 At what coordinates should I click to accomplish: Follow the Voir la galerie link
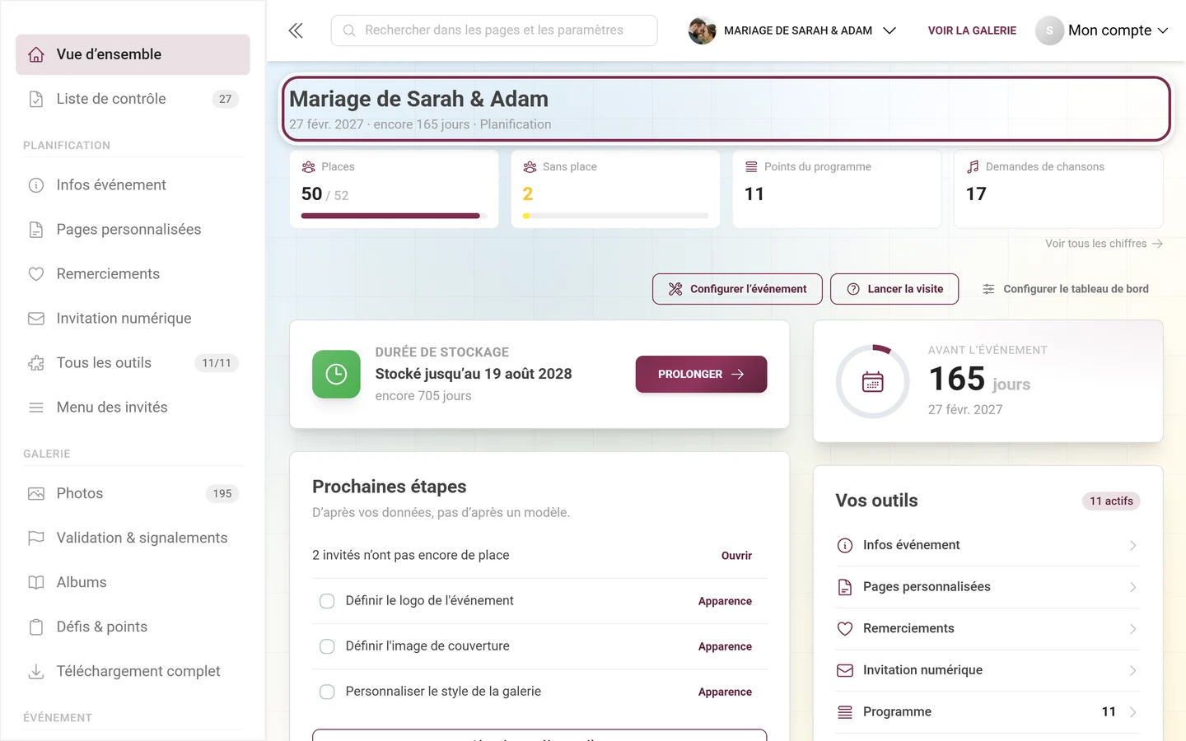click(972, 30)
